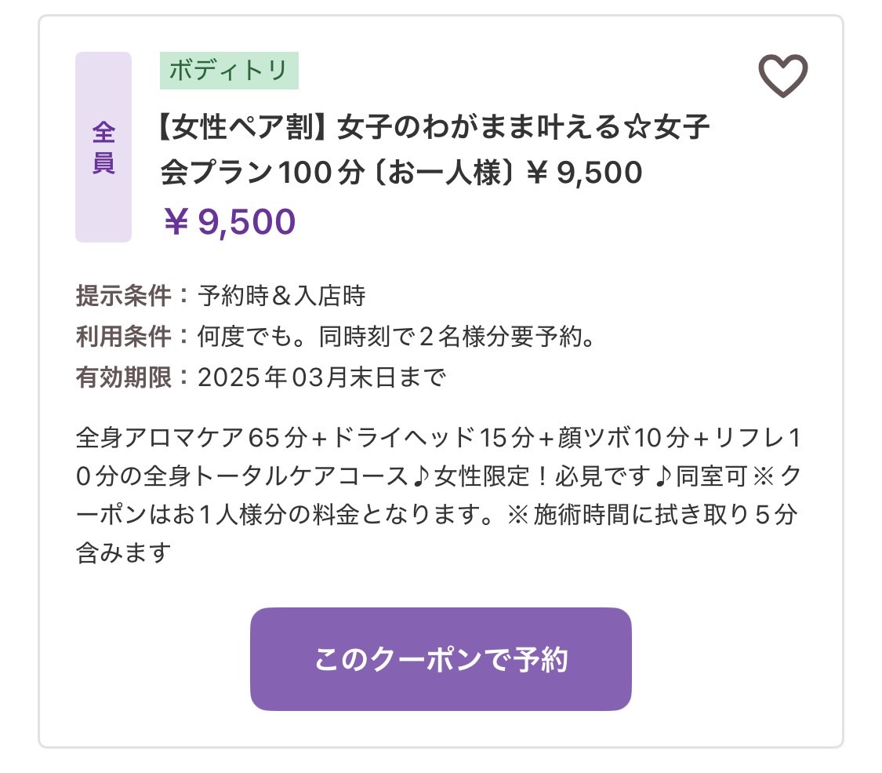This screenshot has width=882, height=773.
Task: Open the 【女性ペア割】 coupon title
Action: click(x=434, y=149)
